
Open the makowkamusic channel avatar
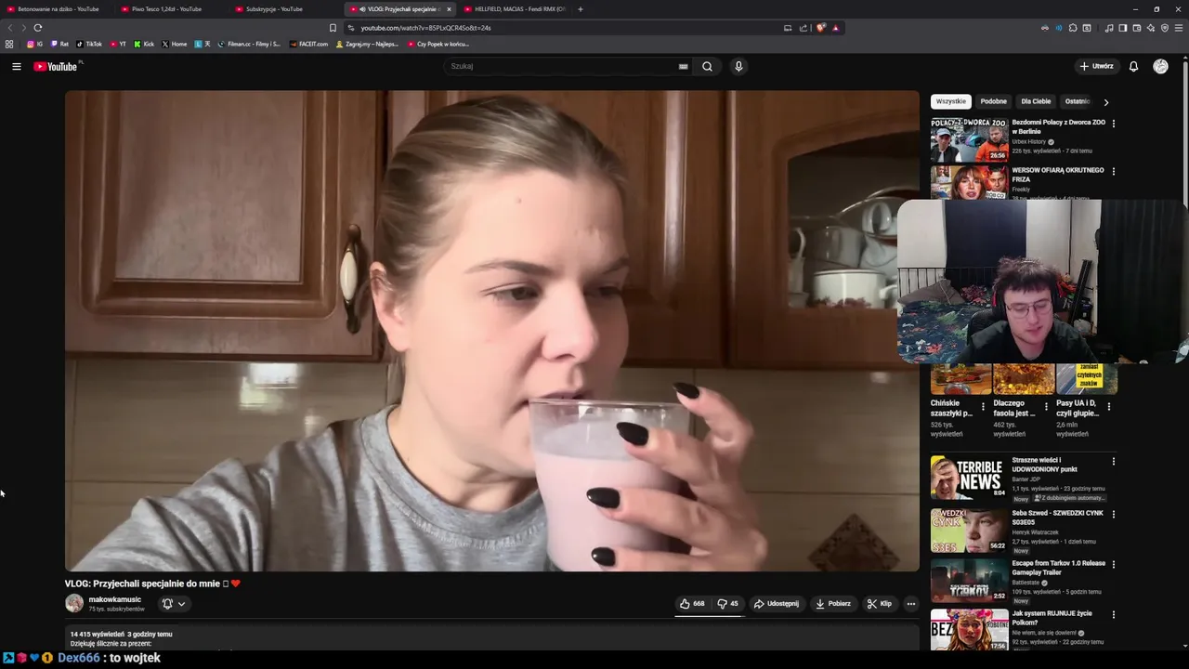74,603
